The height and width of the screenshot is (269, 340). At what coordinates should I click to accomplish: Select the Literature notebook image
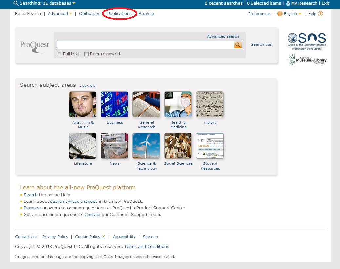(83, 146)
